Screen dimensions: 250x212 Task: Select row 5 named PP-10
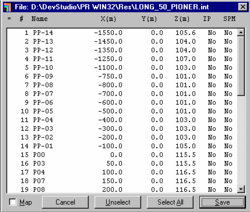[122, 68]
